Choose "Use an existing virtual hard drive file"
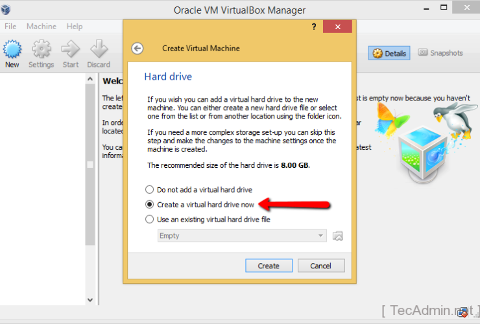 coord(150,219)
